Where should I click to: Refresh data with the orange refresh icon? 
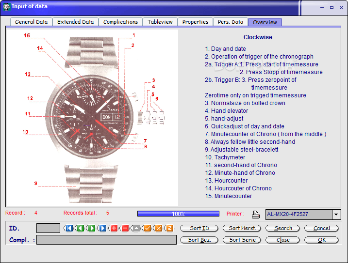tap(169, 228)
